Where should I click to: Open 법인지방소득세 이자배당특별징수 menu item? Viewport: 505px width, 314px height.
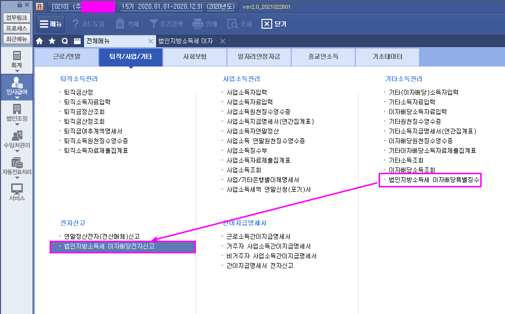(x=434, y=180)
